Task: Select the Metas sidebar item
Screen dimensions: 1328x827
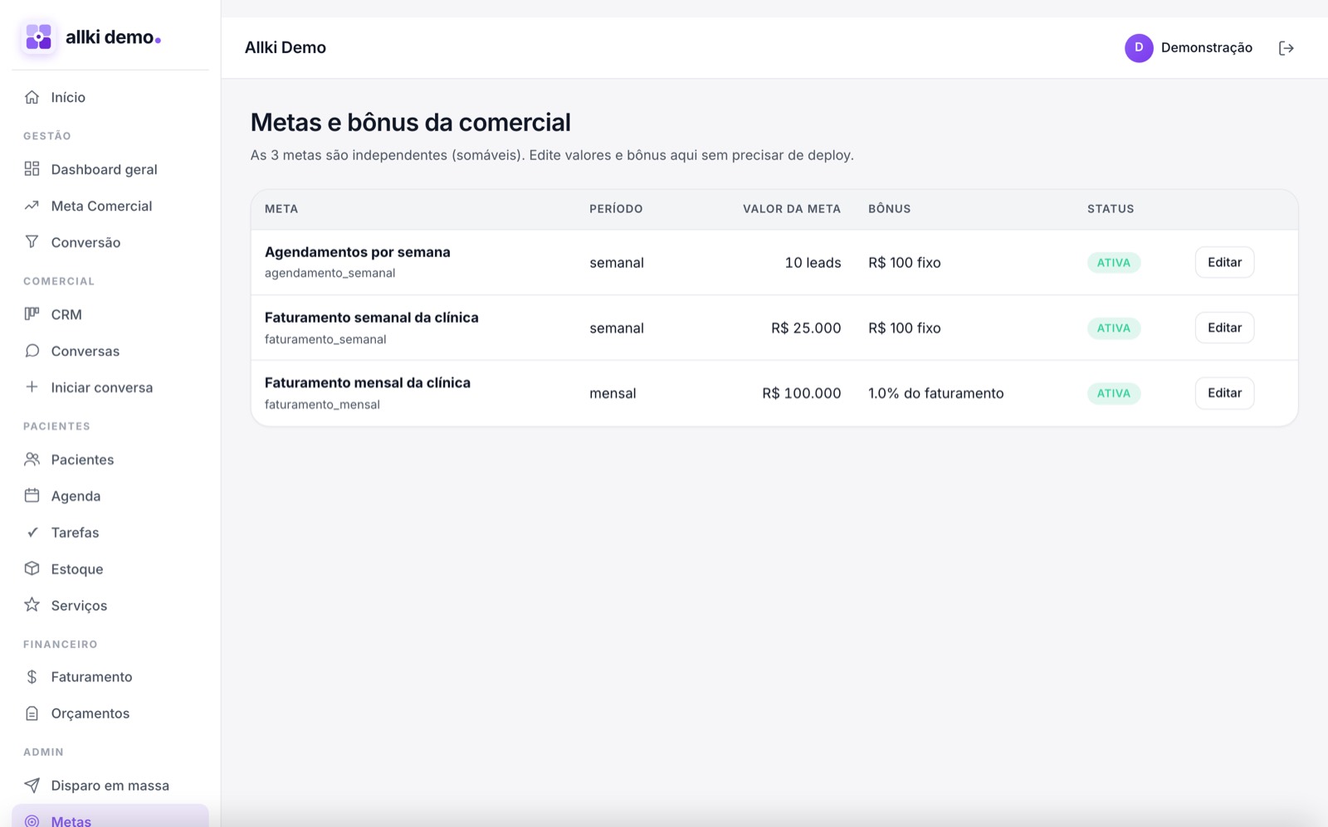Action: coord(110,817)
